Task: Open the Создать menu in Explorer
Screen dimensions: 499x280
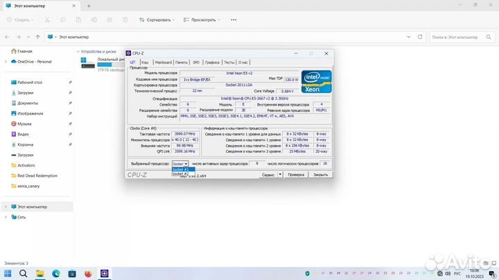Action: coord(20,19)
